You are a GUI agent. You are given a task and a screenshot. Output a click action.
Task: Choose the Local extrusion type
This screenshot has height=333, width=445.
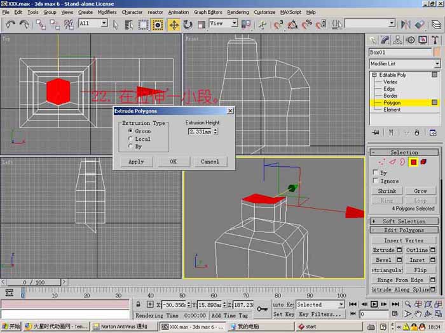click(x=130, y=139)
